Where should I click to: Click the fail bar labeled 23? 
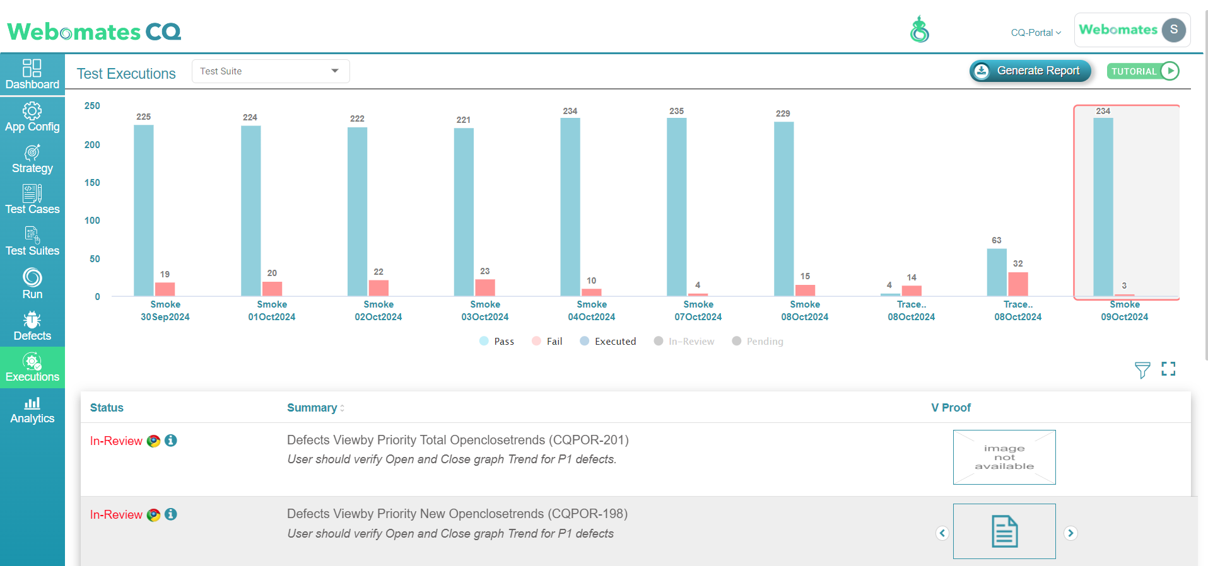pyautogui.click(x=485, y=287)
